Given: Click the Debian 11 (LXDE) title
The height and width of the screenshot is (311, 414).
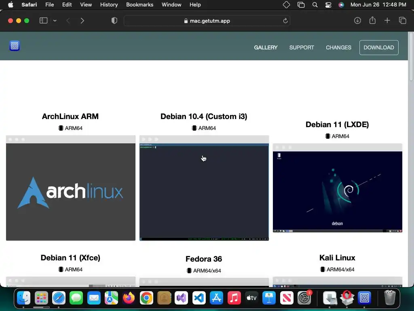Looking at the screenshot, I should (337, 125).
